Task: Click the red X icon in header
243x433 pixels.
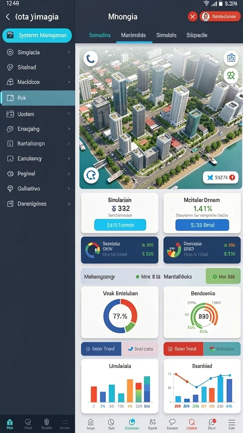Action: [x=192, y=16]
